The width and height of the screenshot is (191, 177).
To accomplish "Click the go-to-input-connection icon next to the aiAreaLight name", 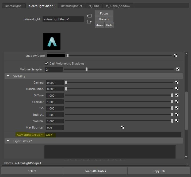I will [x=89, y=16].
